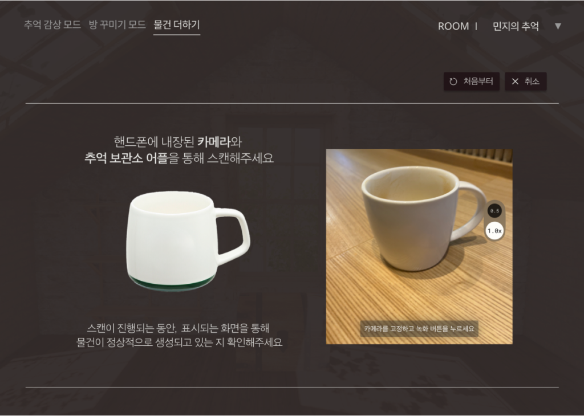Click the ROOM label in header
Screen dimensions: 584x416
pyautogui.click(x=453, y=26)
